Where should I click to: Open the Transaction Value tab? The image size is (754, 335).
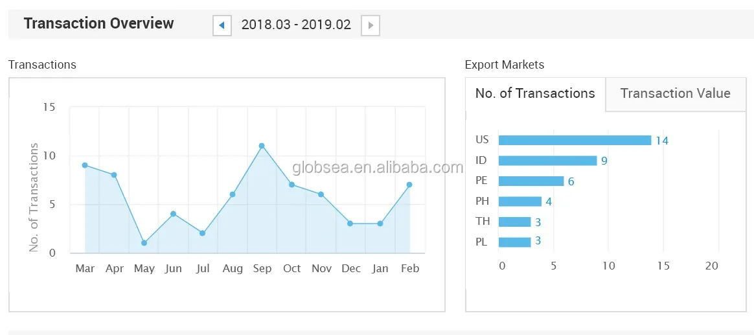click(x=675, y=93)
